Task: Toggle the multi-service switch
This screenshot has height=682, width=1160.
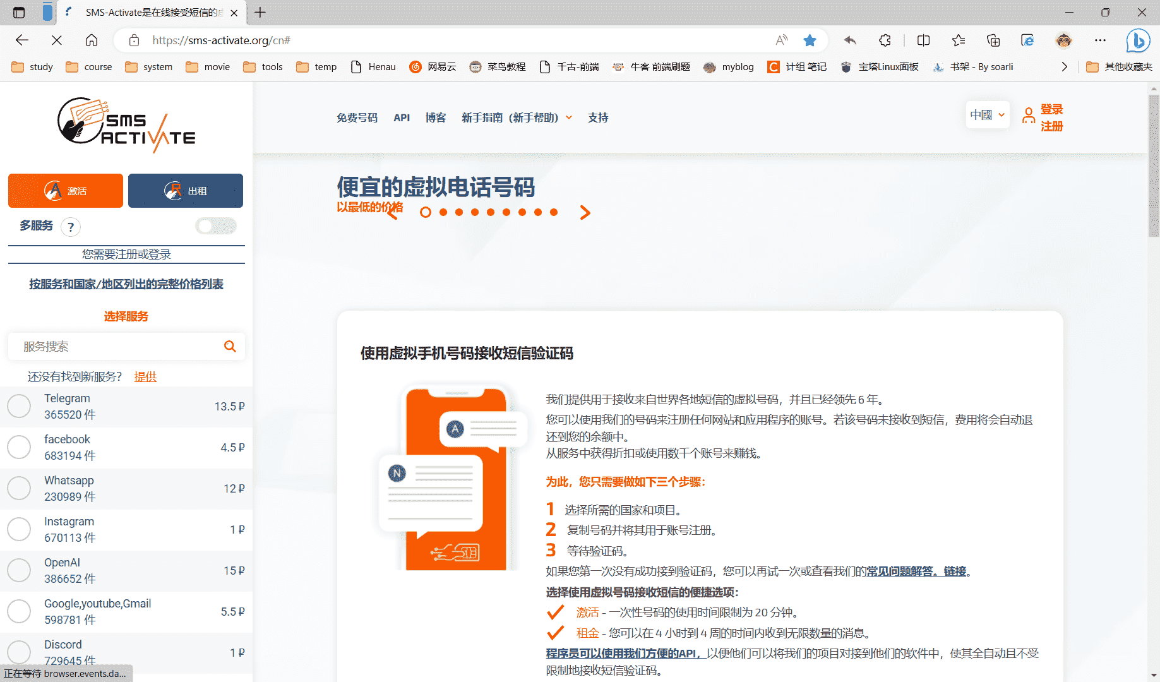Action: click(x=216, y=226)
